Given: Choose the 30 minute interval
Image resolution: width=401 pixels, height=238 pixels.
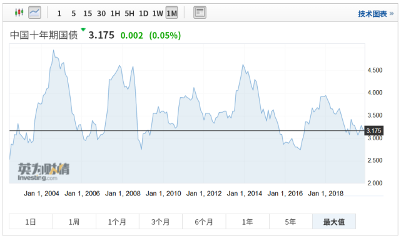Looking at the screenshot, I should (101, 13).
